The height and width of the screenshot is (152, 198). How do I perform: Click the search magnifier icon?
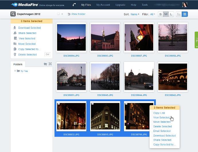[13, 14]
